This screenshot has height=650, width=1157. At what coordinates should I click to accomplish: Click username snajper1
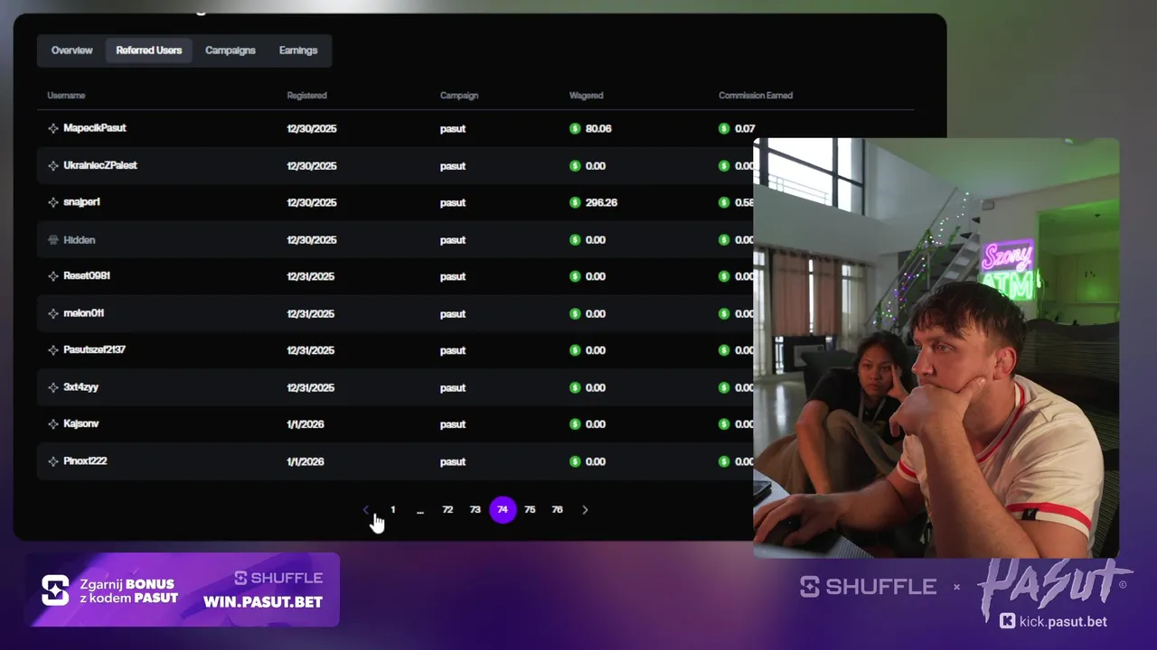[82, 202]
